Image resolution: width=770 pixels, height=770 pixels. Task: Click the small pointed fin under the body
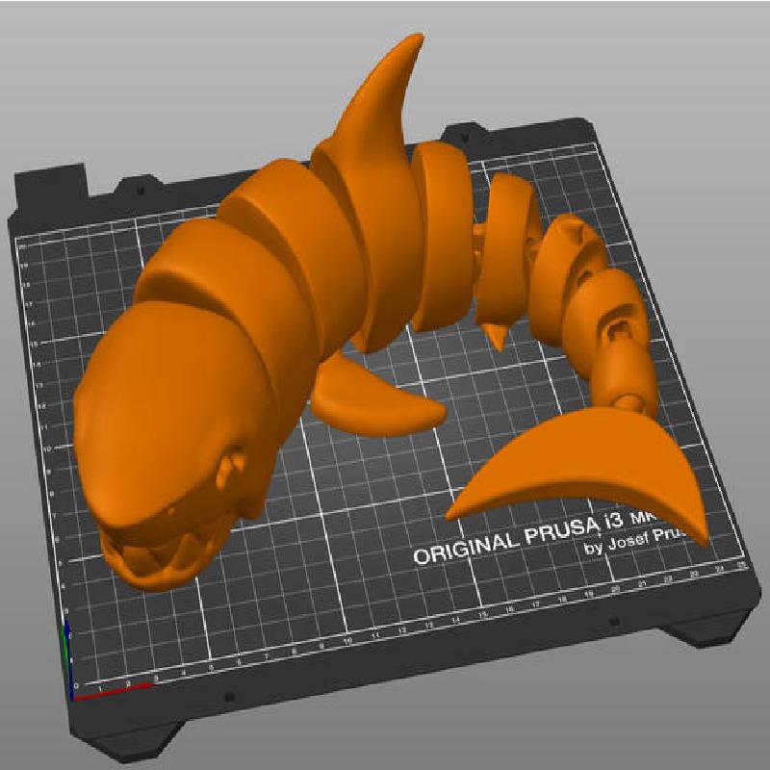pyautogui.click(x=498, y=337)
